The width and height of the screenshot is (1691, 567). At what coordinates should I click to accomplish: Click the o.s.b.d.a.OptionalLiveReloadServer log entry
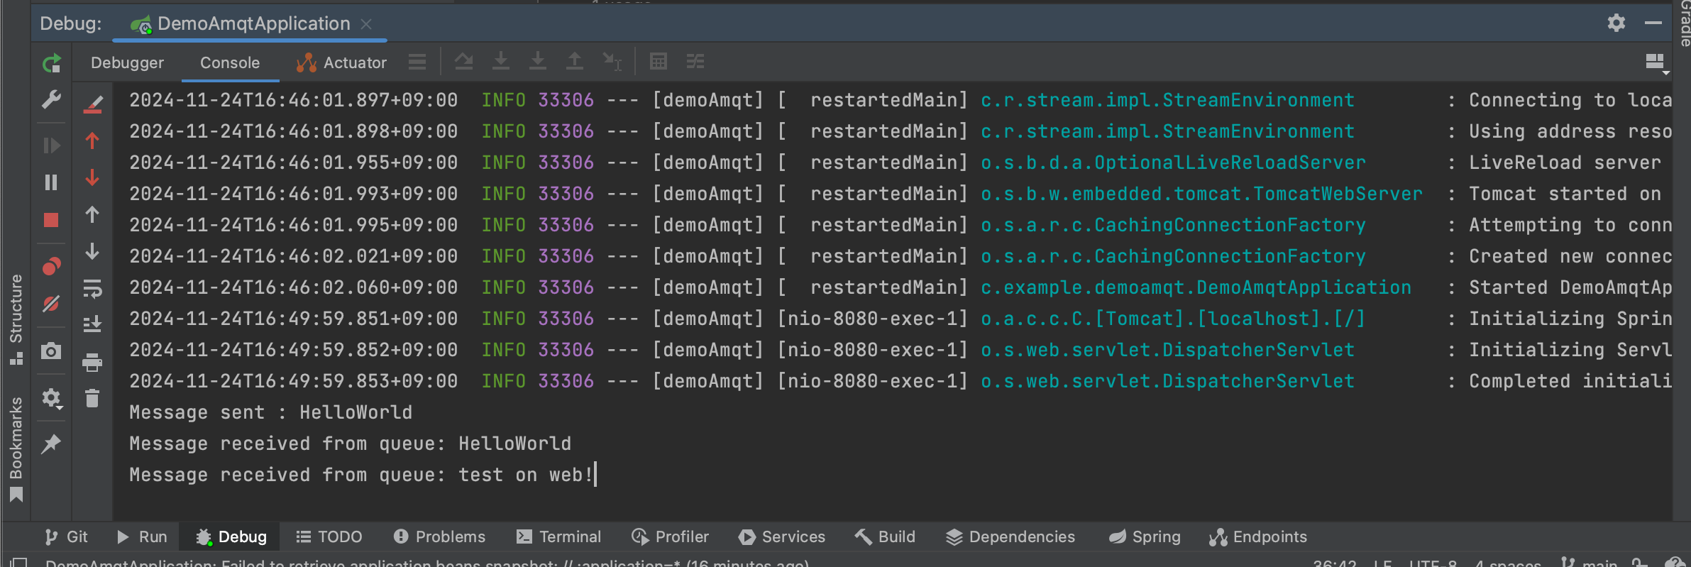(1173, 163)
